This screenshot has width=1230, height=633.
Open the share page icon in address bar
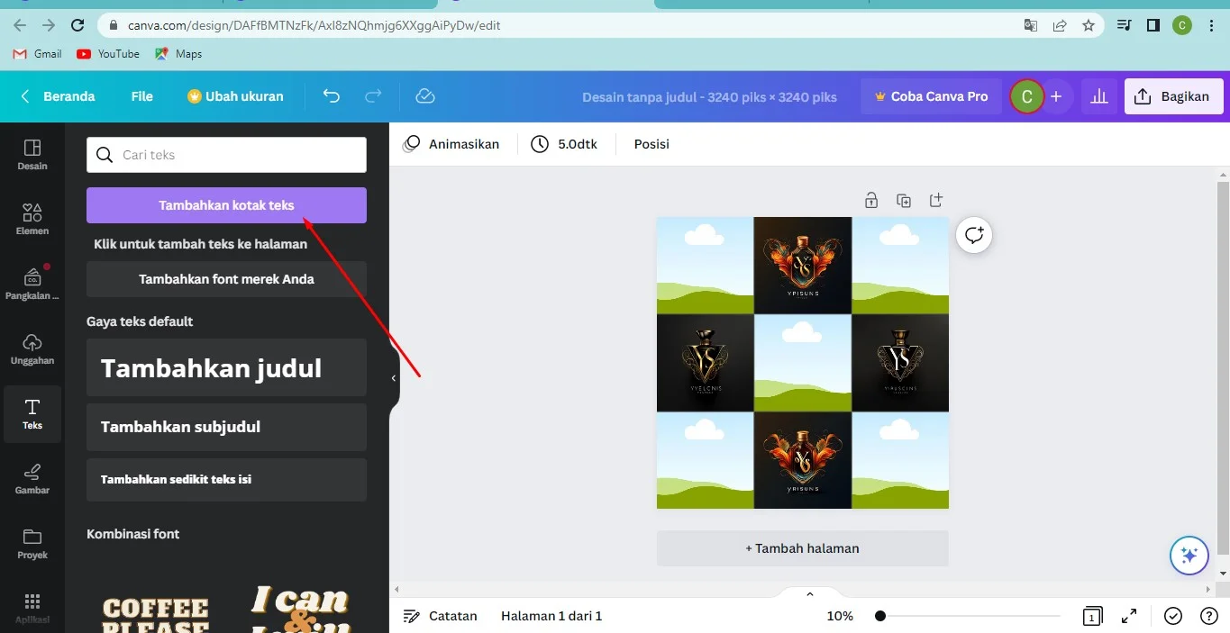click(1060, 25)
